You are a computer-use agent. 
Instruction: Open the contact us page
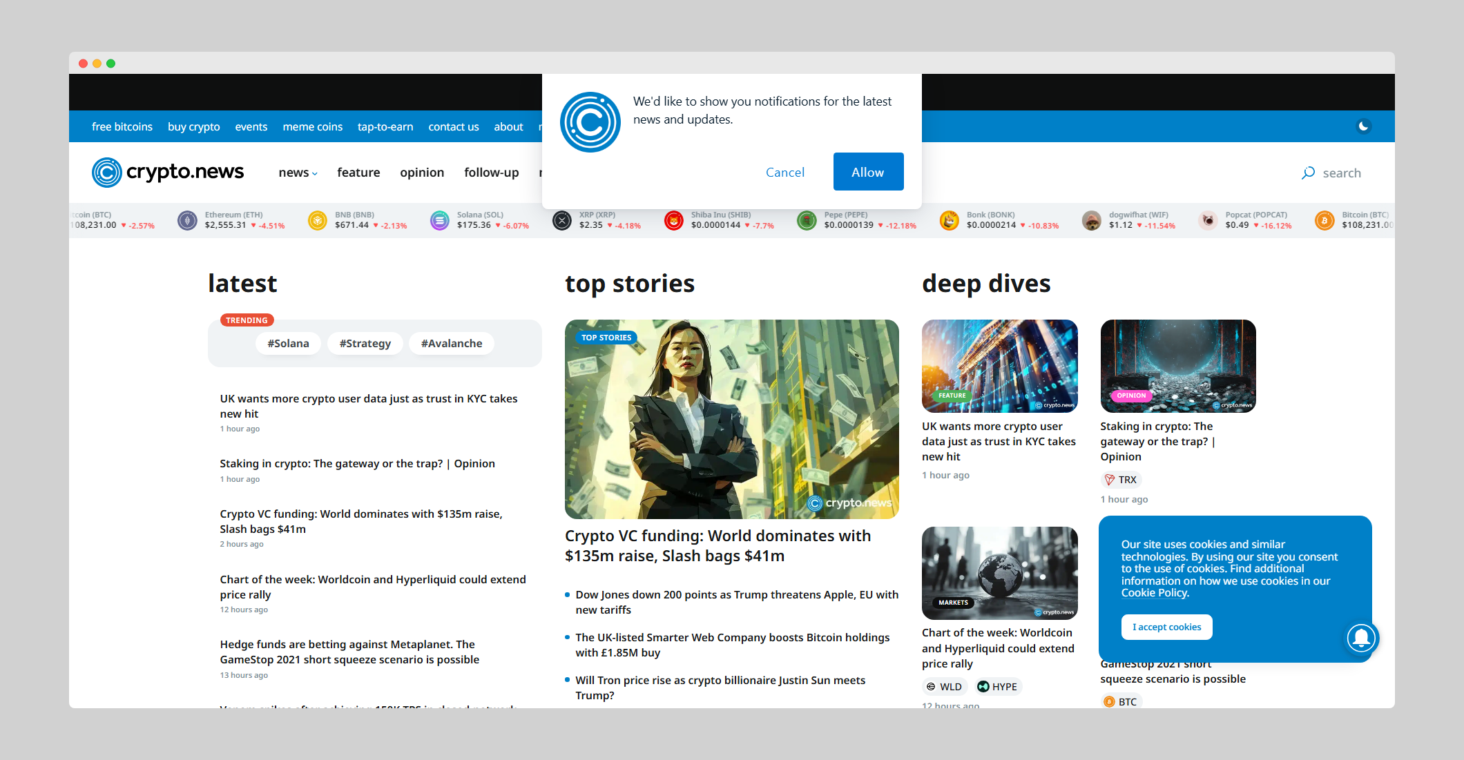[454, 127]
